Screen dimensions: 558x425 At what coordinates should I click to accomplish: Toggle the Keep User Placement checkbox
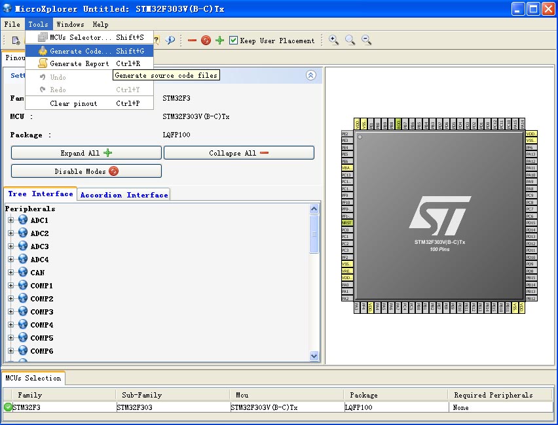pos(233,40)
